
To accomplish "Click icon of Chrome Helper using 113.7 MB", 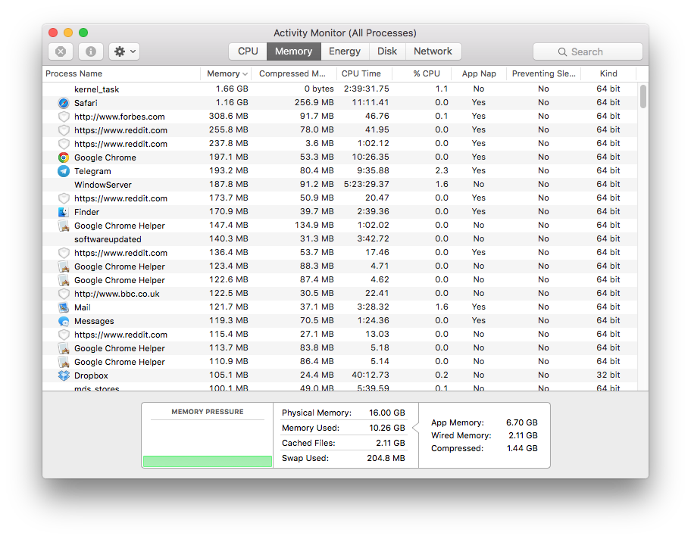I will [x=64, y=348].
